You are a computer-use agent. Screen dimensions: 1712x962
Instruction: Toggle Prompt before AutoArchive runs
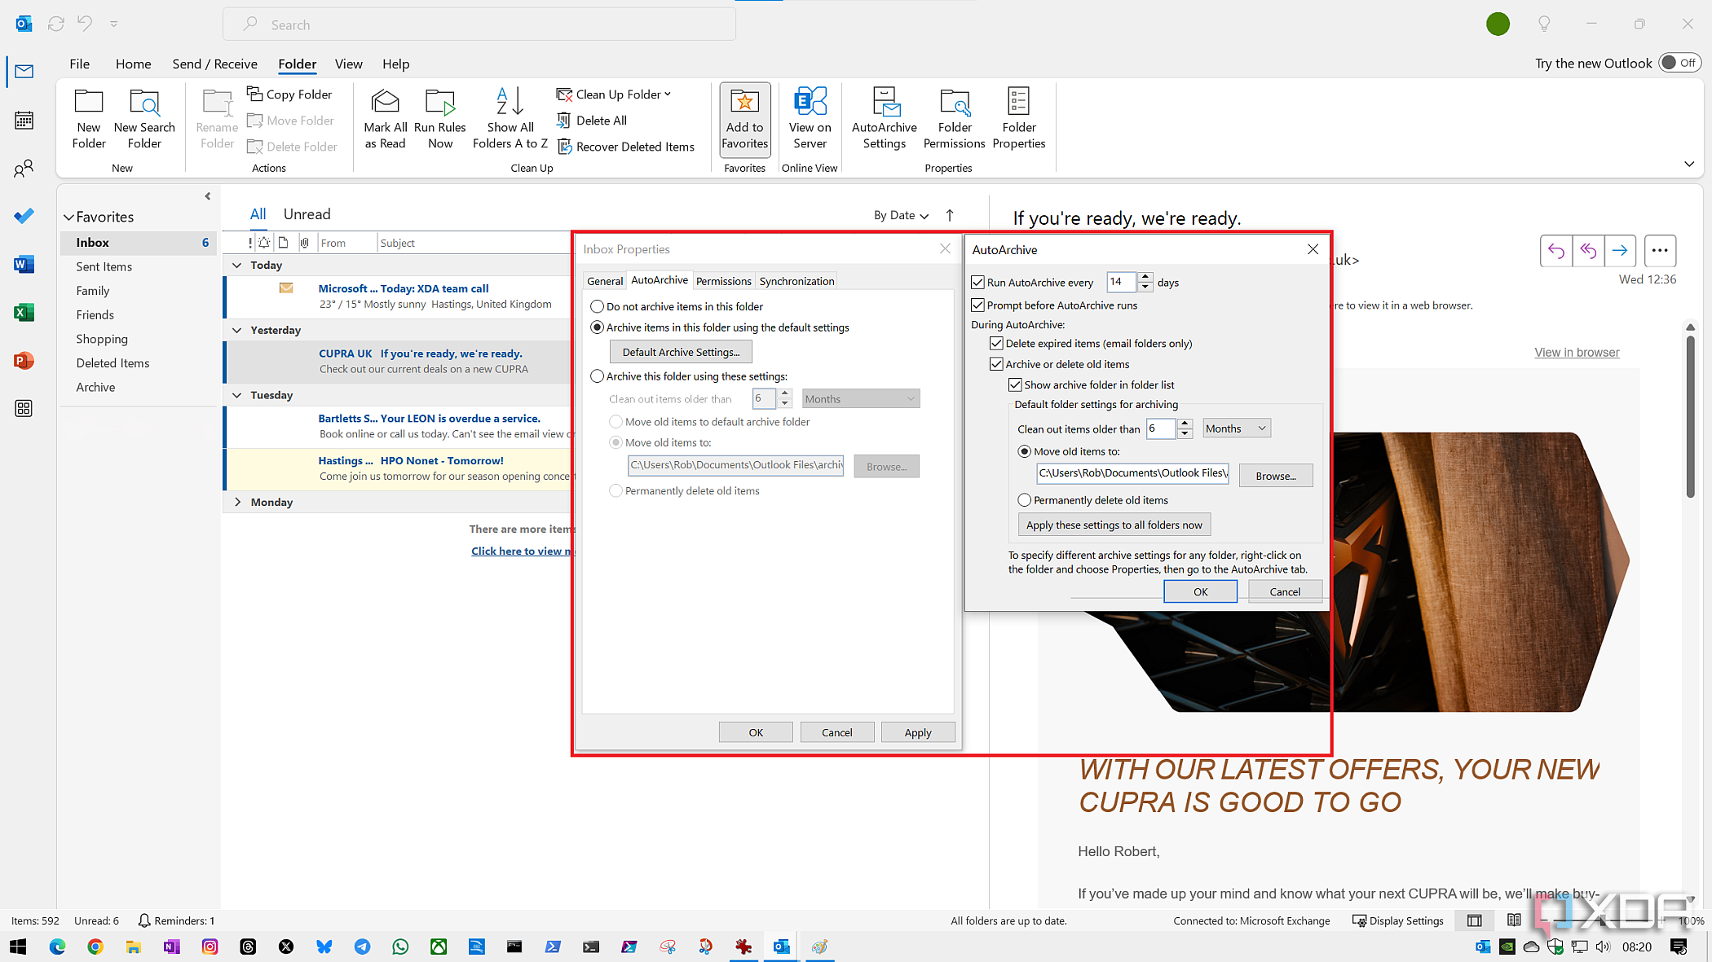pos(977,305)
